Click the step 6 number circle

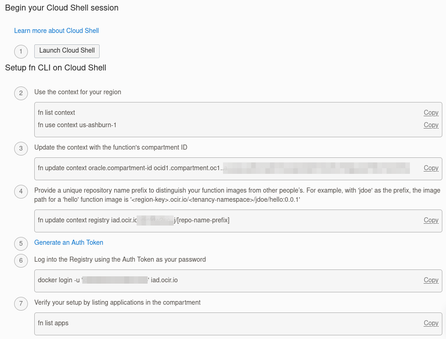tap(21, 261)
